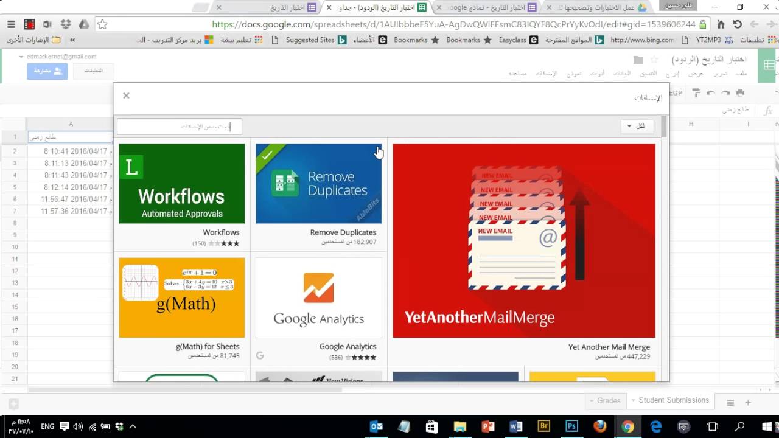Show hidden system tray icons
The image size is (779, 438).
(133, 426)
